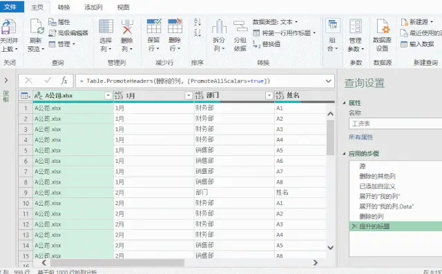Switch to the View (视图) tab

point(123,8)
